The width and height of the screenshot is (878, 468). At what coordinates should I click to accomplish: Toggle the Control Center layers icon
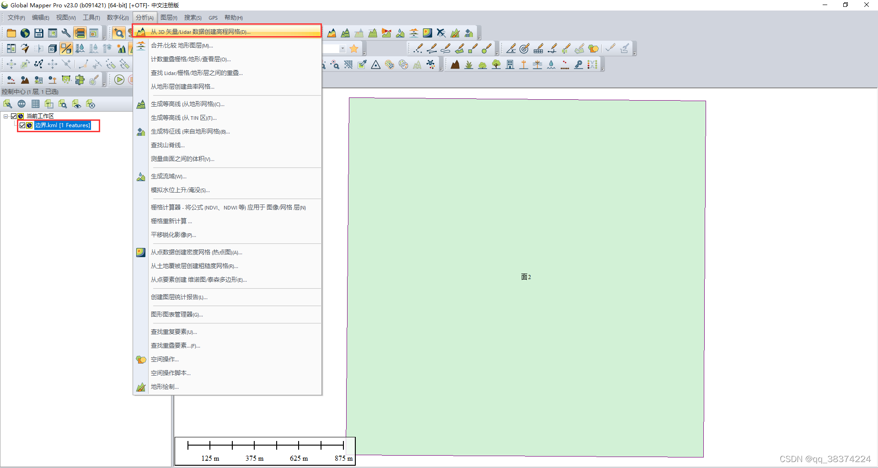point(80,33)
